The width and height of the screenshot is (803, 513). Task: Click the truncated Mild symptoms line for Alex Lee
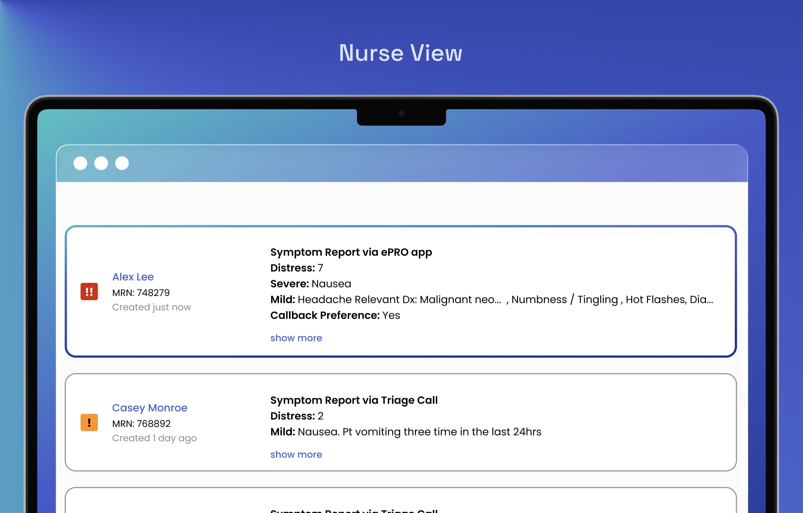coord(491,300)
